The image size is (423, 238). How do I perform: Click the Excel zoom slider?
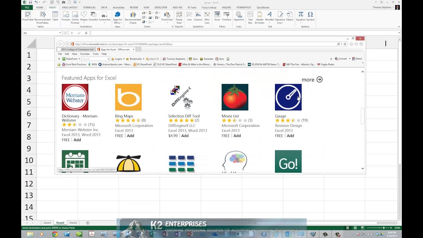tap(383, 228)
